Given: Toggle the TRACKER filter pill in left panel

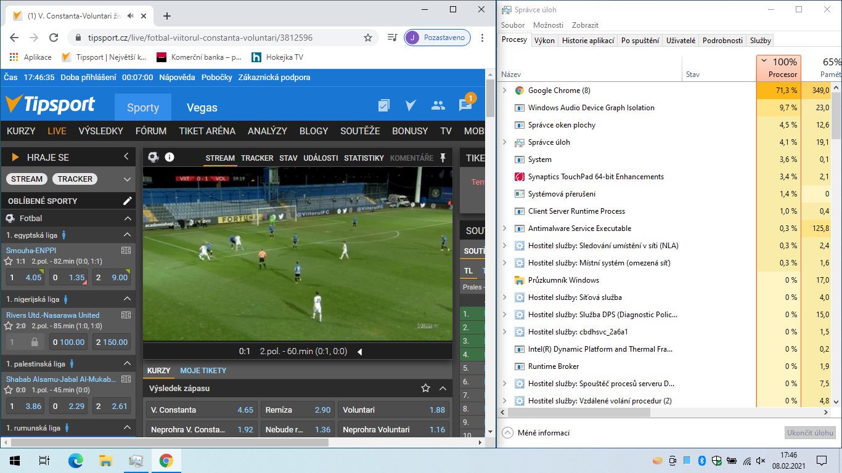Looking at the screenshot, I should pyautogui.click(x=75, y=179).
